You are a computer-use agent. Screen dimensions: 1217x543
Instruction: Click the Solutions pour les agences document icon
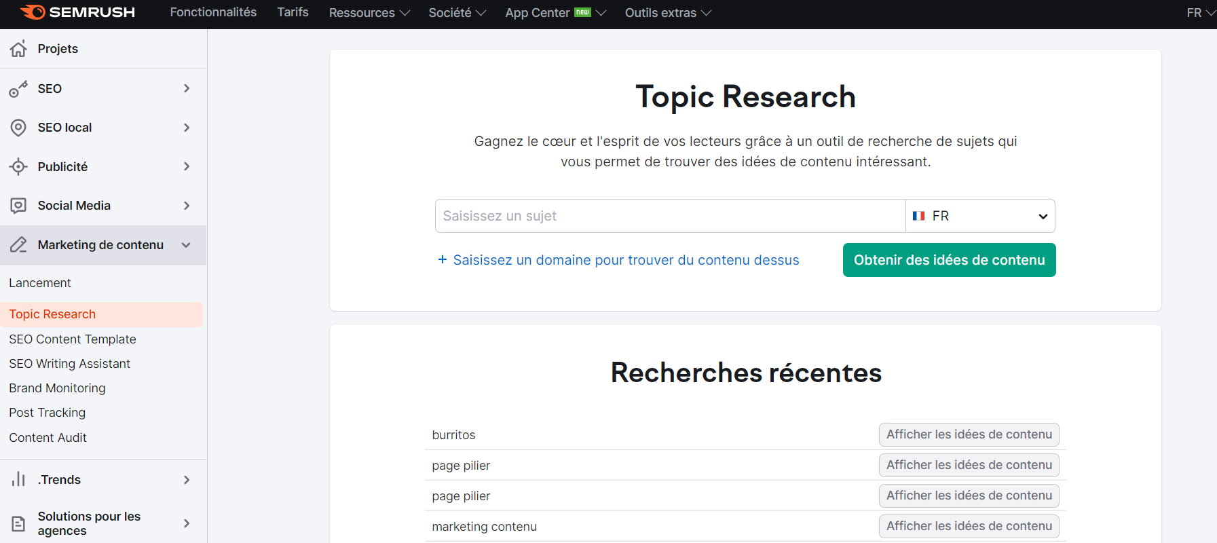pos(18,523)
